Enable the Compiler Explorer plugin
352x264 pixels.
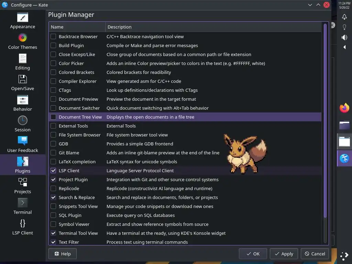(53, 81)
